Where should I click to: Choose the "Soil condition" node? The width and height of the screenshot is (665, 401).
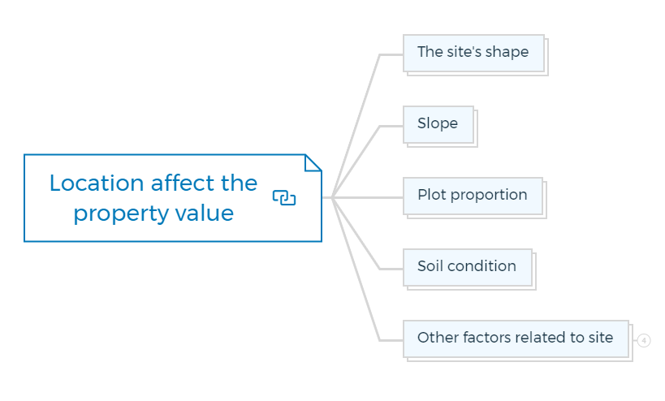pyautogui.click(x=467, y=267)
